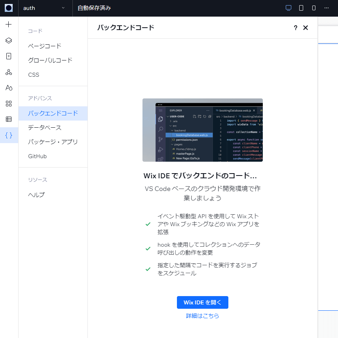This screenshot has height=338, width=338.
Task: Click the イベント駆動型 API bullet text
Action: point(208,224)
